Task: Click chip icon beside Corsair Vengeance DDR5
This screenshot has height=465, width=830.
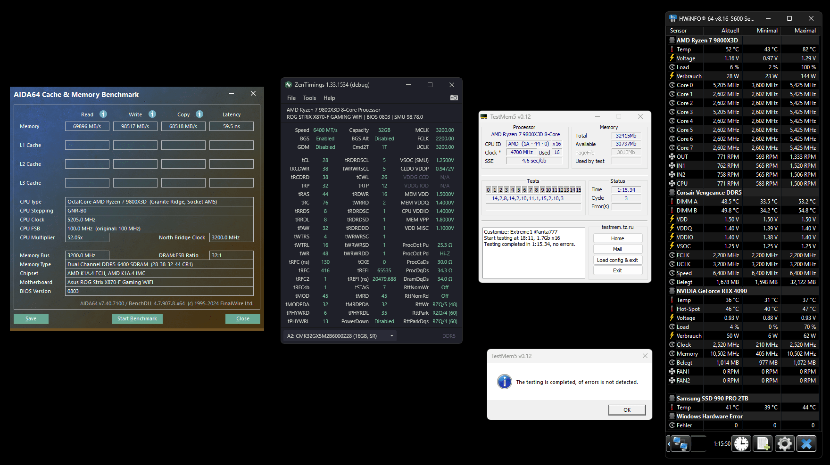Action: (672, 192)
